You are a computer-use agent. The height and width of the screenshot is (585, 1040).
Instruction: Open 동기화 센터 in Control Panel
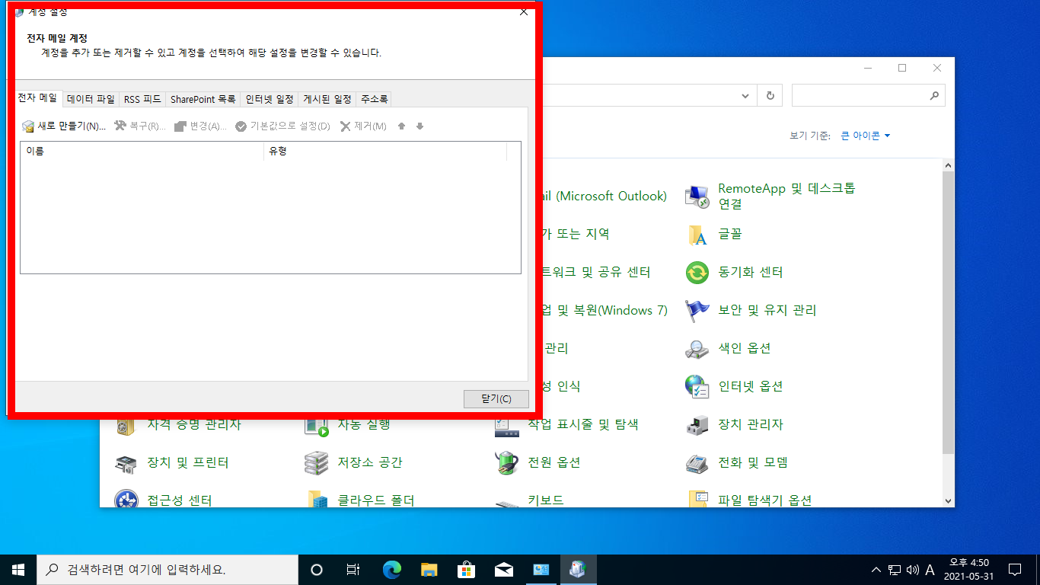click(735, 273)
